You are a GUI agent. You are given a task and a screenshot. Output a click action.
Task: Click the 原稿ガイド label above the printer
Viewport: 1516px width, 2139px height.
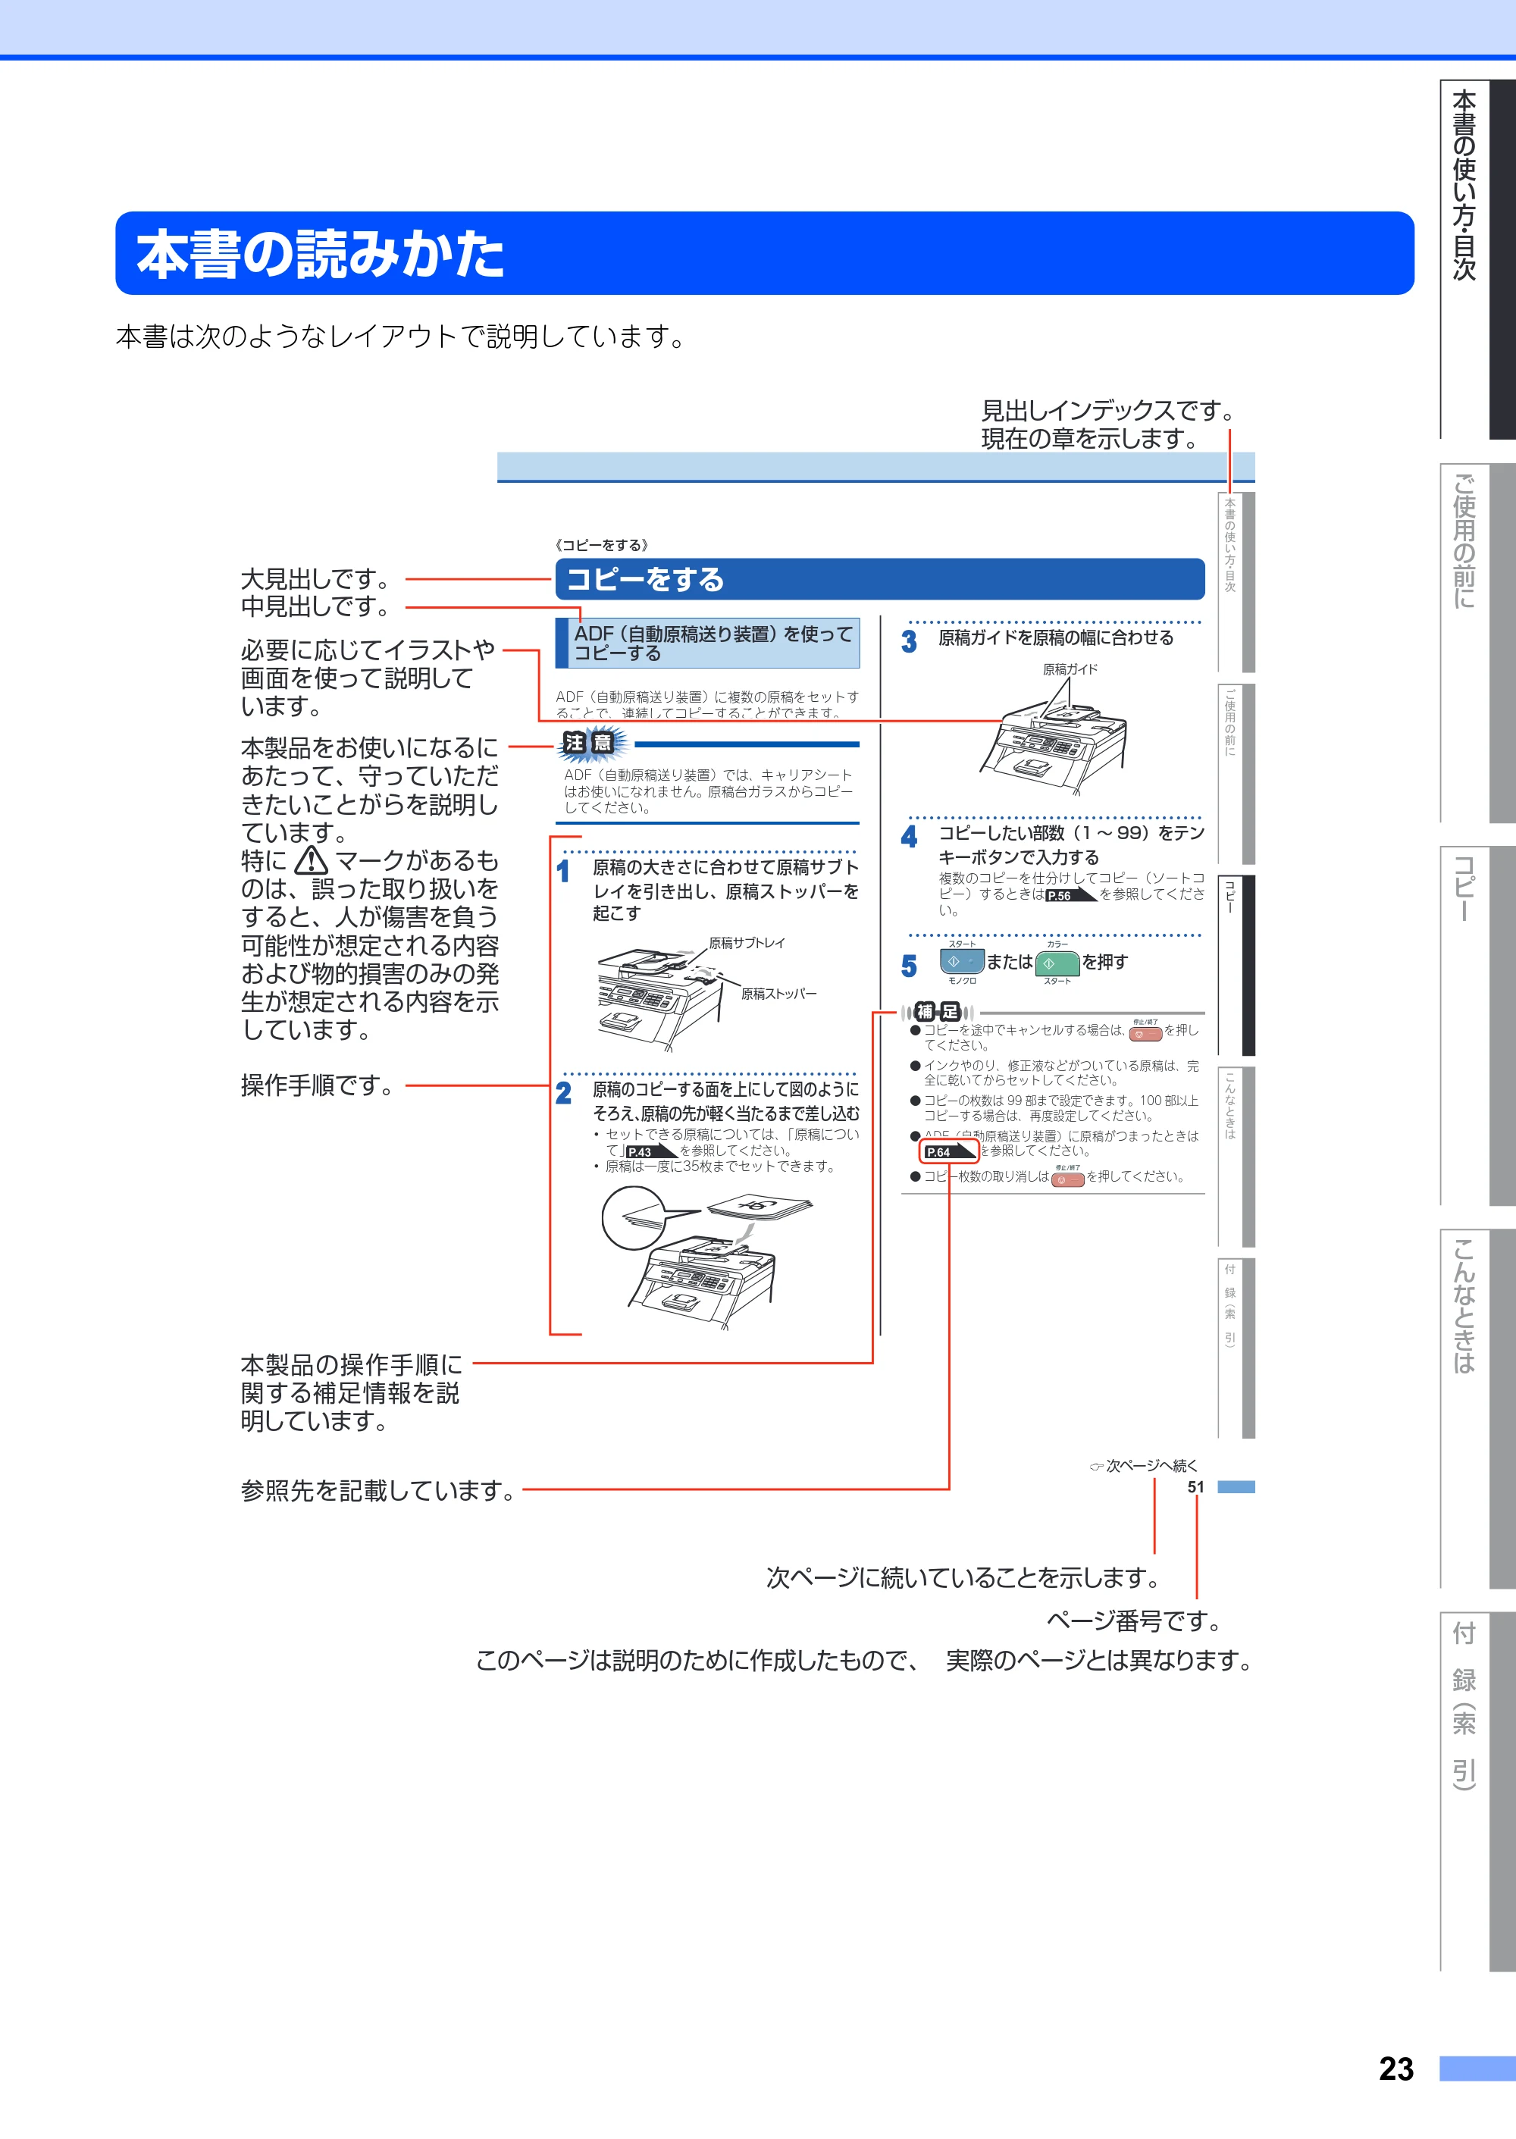point(1070,669)
